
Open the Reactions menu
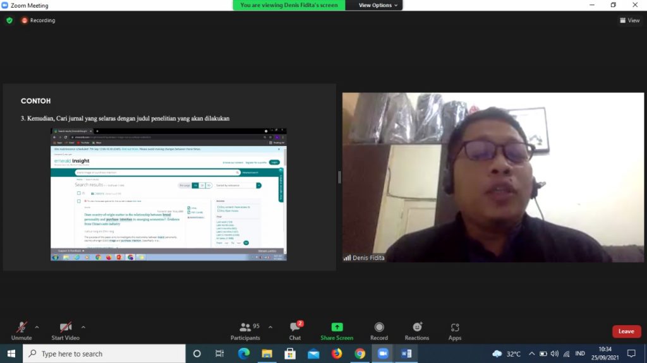click(x=417, y=330)
